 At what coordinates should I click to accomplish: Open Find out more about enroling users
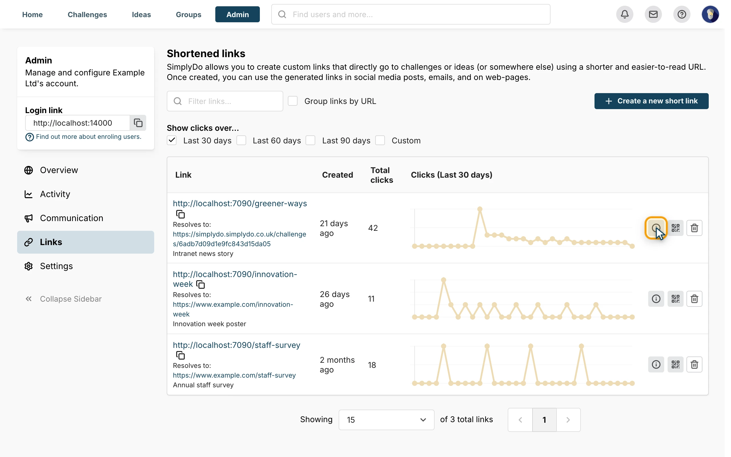tap(89, 137)
